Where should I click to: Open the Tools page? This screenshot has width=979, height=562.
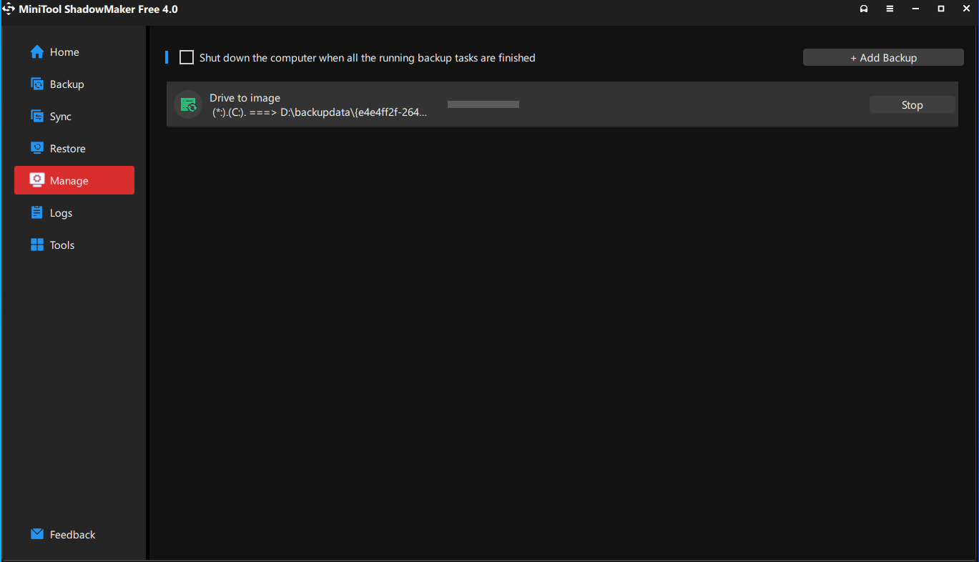(62, 245)
